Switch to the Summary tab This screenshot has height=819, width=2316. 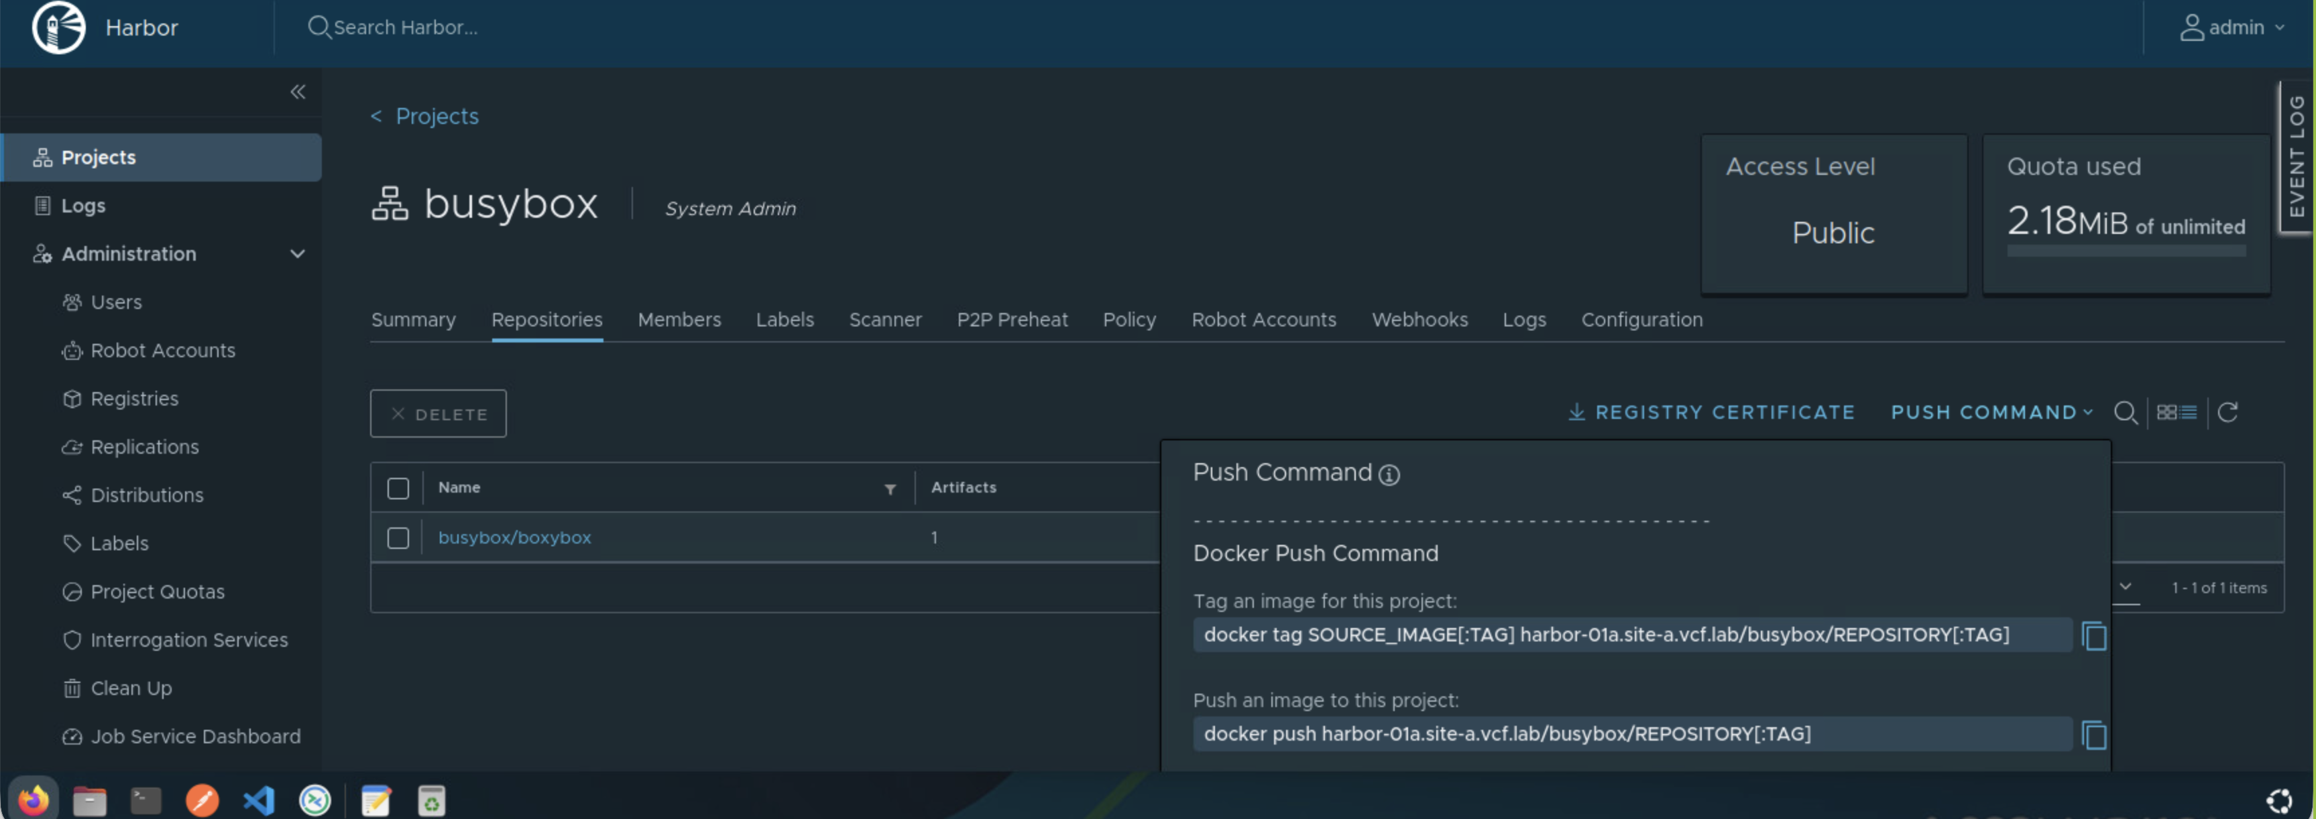(414, 320)
